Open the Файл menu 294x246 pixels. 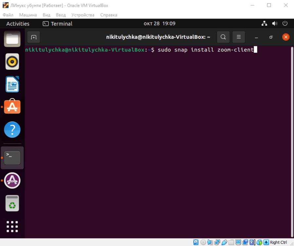point(8,15)
